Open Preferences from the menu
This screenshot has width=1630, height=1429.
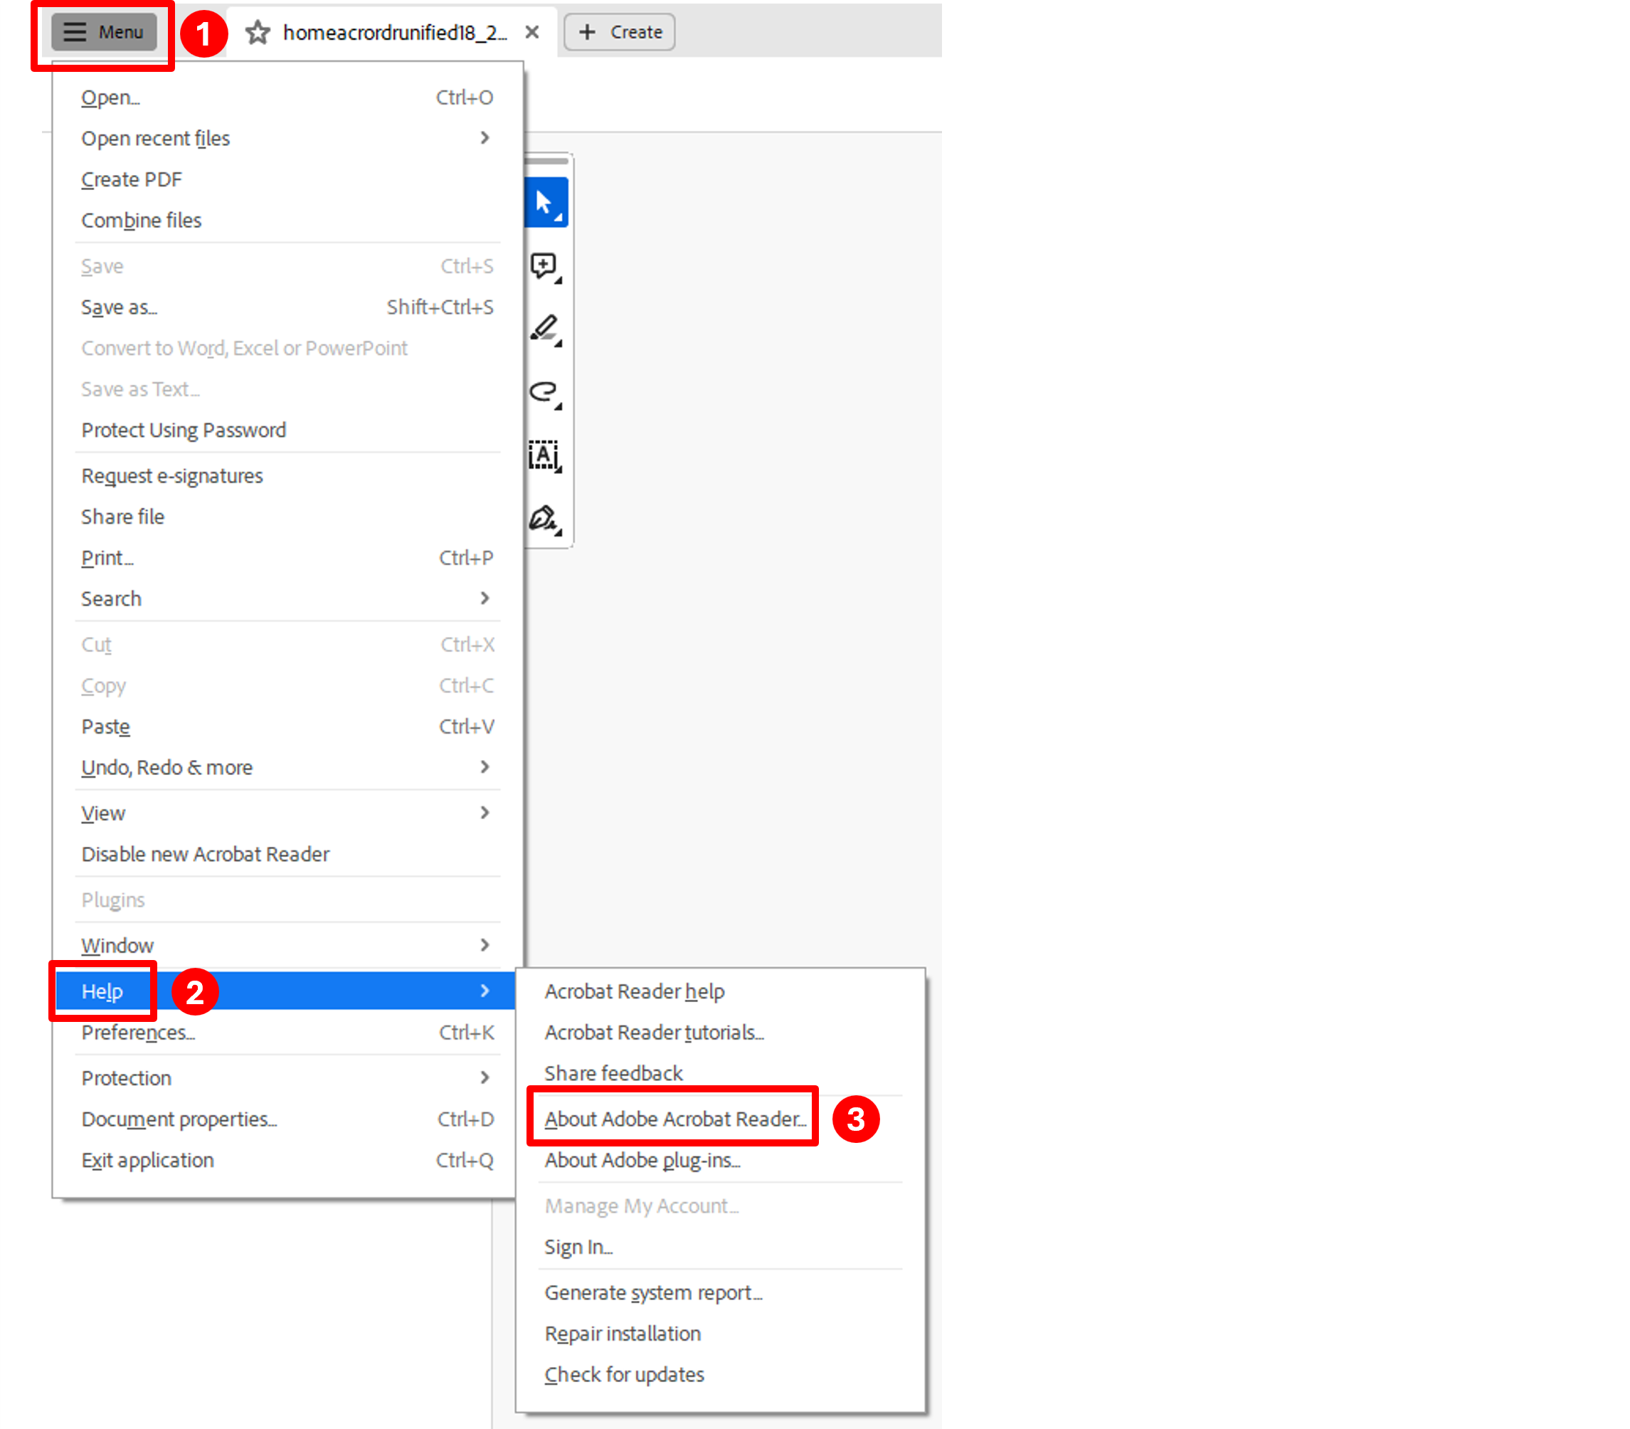138,1033
